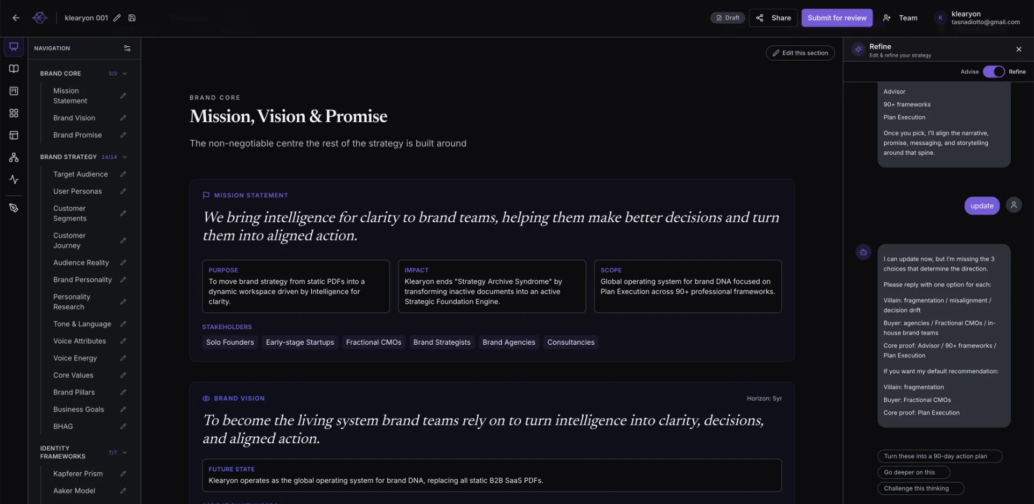This screenshot has height=504, width=1034.
Task: Click the user avatar beside update message
Action: [1014, 205]
